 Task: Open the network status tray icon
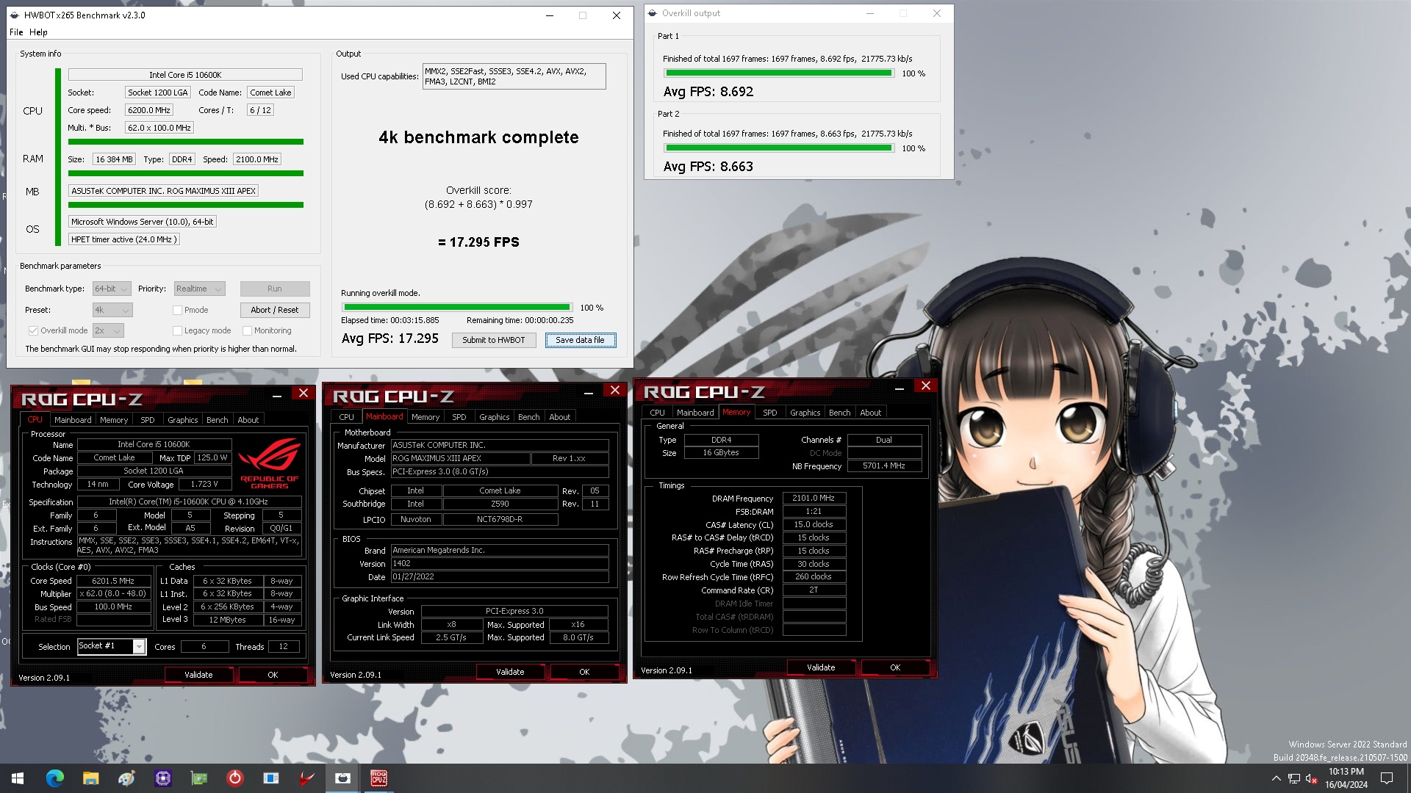coord(1294,778)
